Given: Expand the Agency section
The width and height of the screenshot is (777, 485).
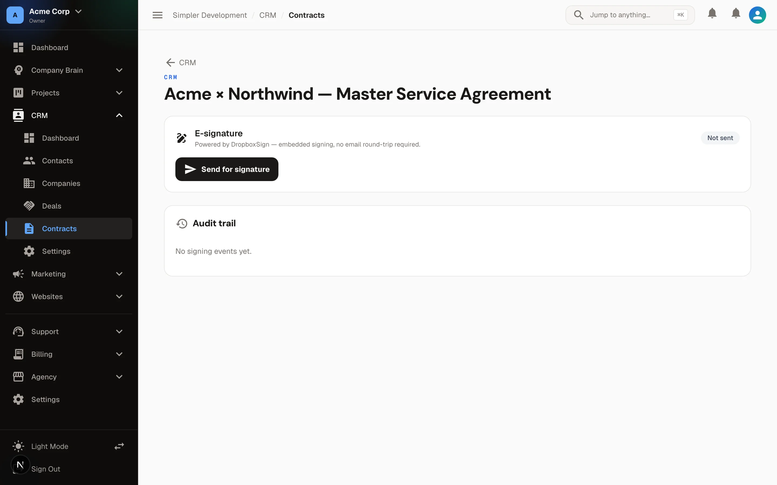Looking at the screenshot, I should 119,377.
